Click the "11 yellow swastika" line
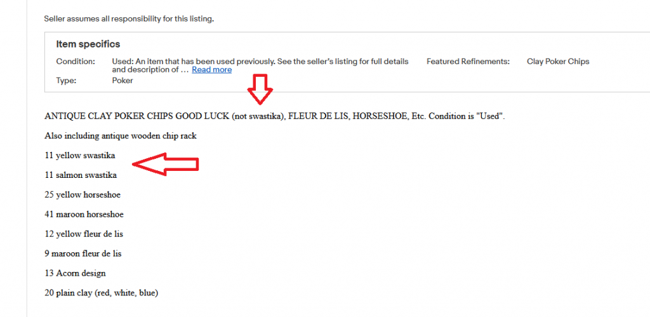The width and height of the screenshot is (650, 317). pos(80,155)
